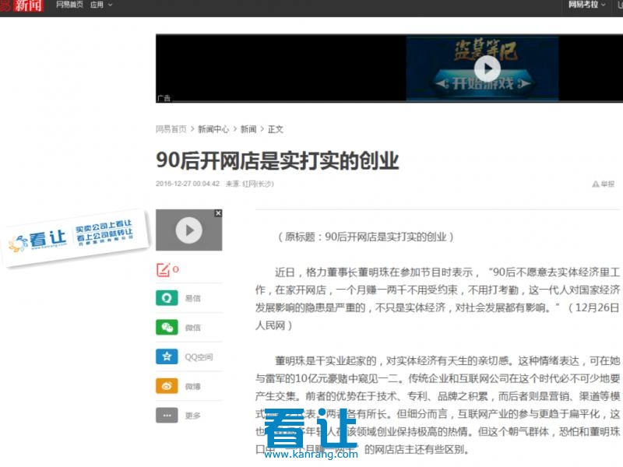Share article to 微博 (Weibo)

pyautogui.click(x=167, y=386)
